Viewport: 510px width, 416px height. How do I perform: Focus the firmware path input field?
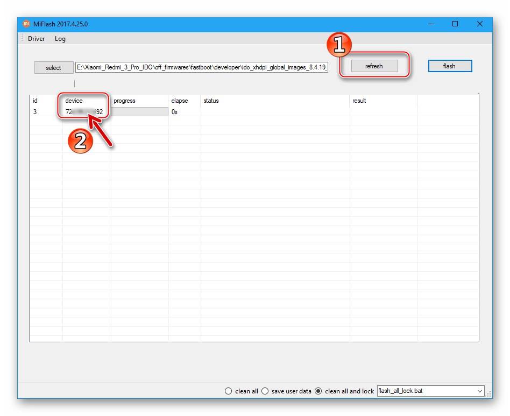point(202,67)
